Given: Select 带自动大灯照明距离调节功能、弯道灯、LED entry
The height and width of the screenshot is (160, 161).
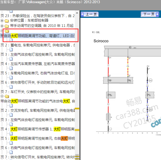Looking at the screenshot, I should click(x=37, y=36).
